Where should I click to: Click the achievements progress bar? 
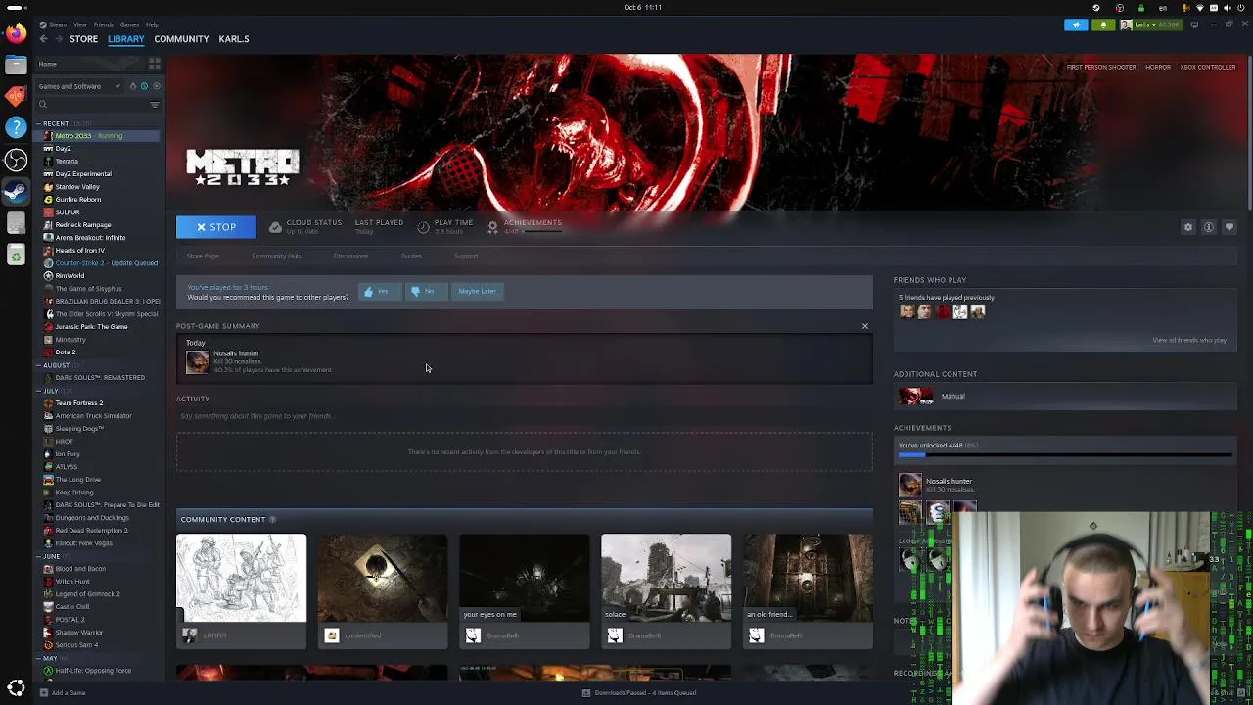click(1065, 454)
